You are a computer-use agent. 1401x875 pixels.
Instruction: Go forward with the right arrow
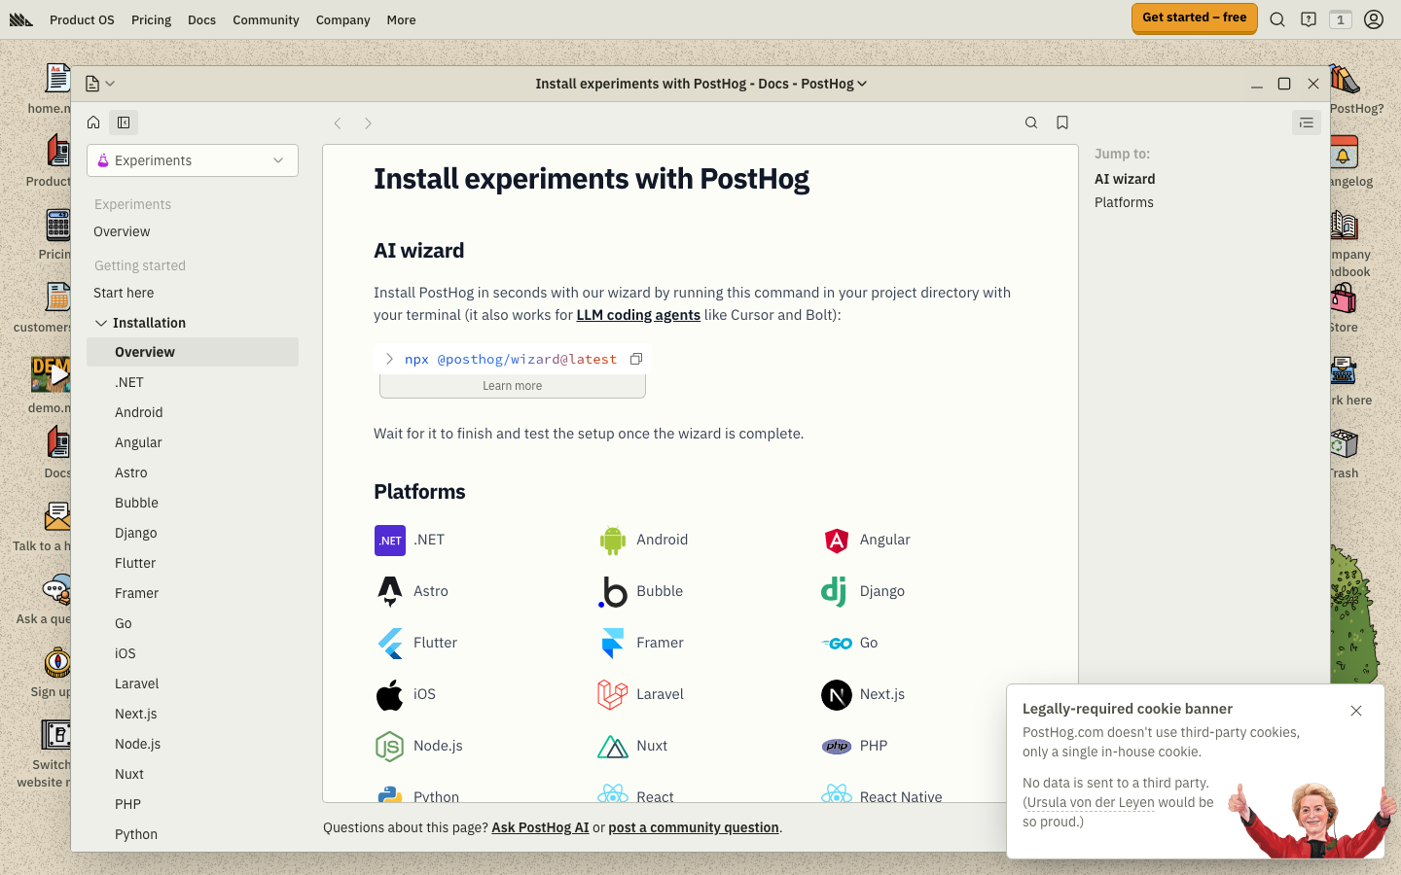pyautogui.click(x=368, y=123)
